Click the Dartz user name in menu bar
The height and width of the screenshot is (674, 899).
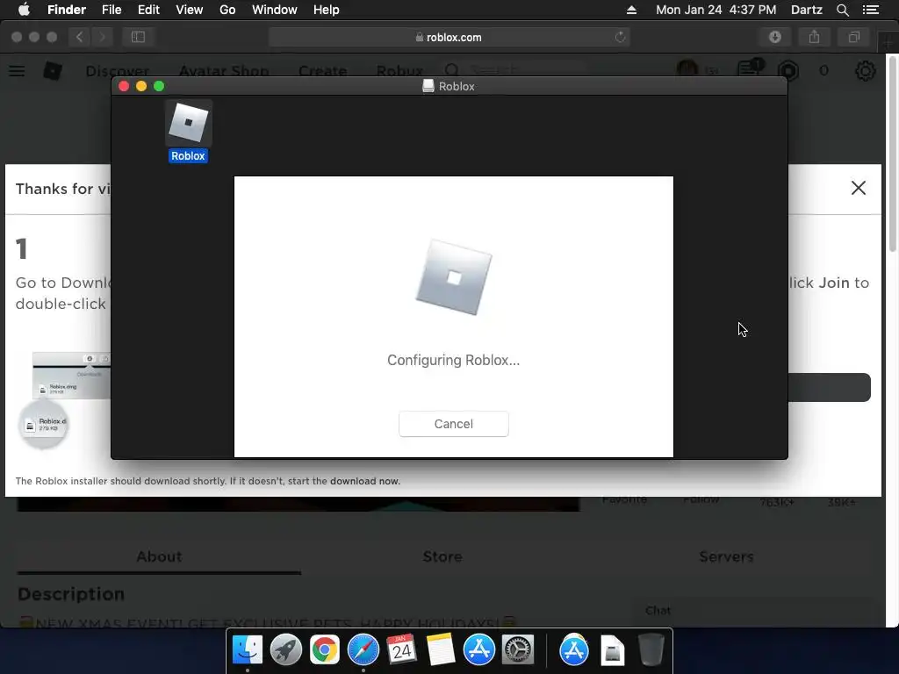point(806,10)
